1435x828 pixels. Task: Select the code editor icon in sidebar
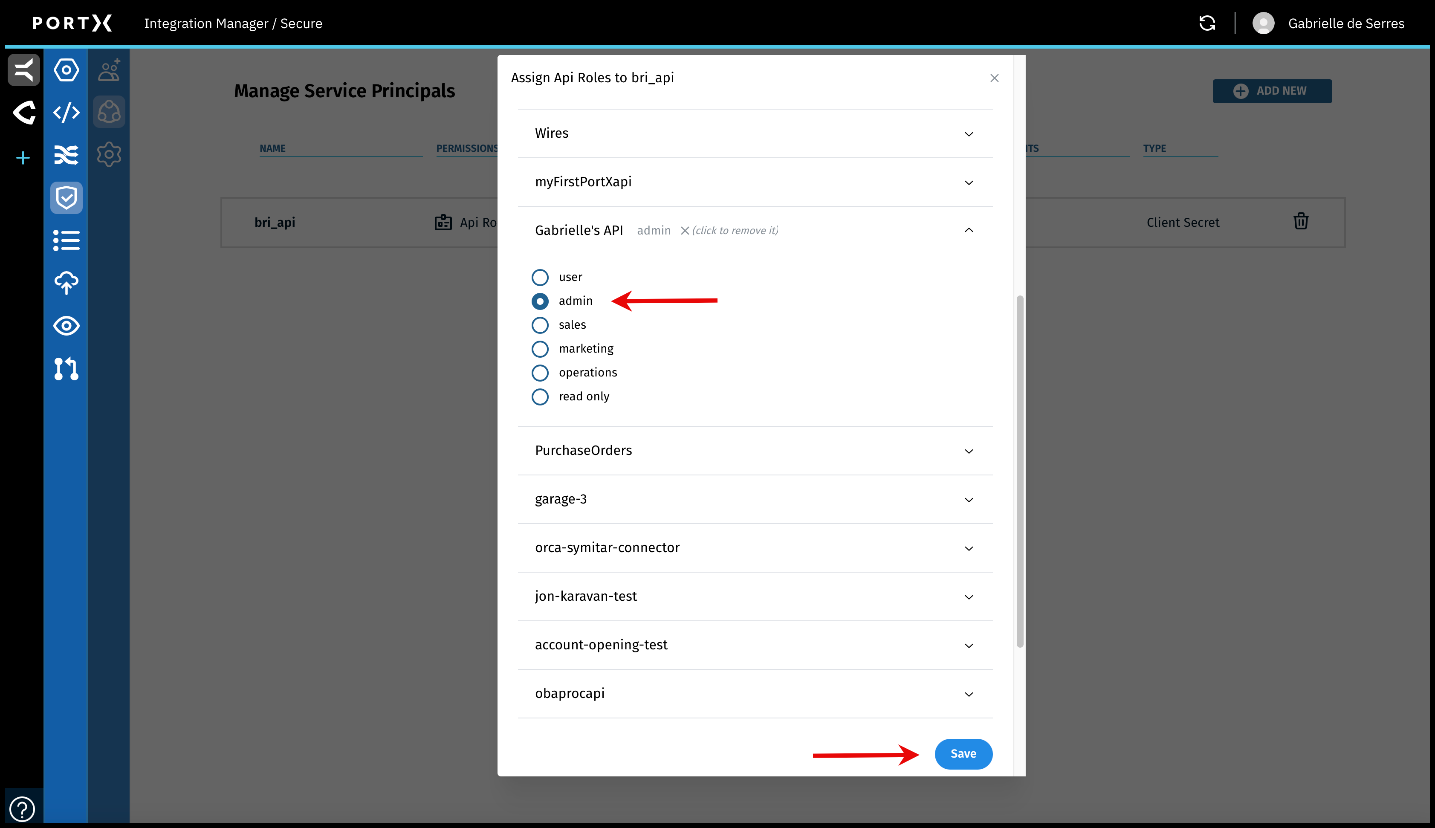(x=66, y=112)
